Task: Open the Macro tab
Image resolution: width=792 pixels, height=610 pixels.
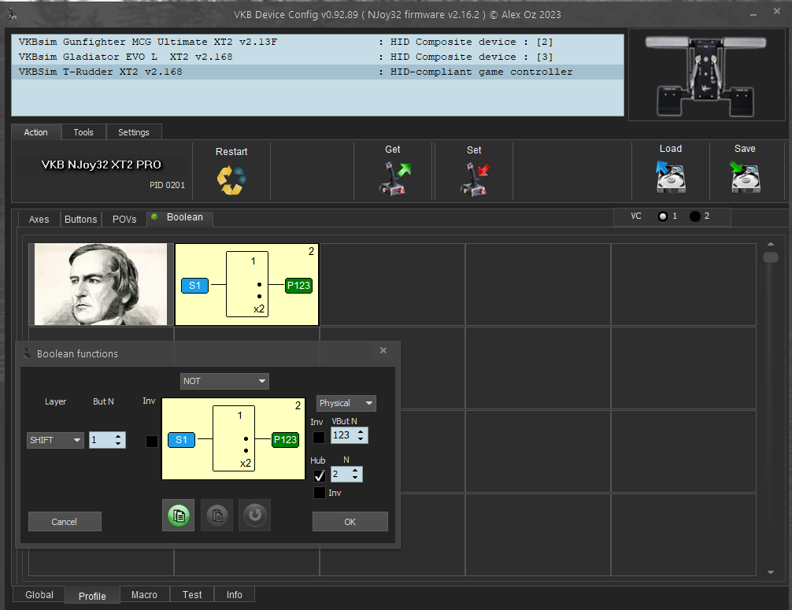Action: (x=144, y=595)
